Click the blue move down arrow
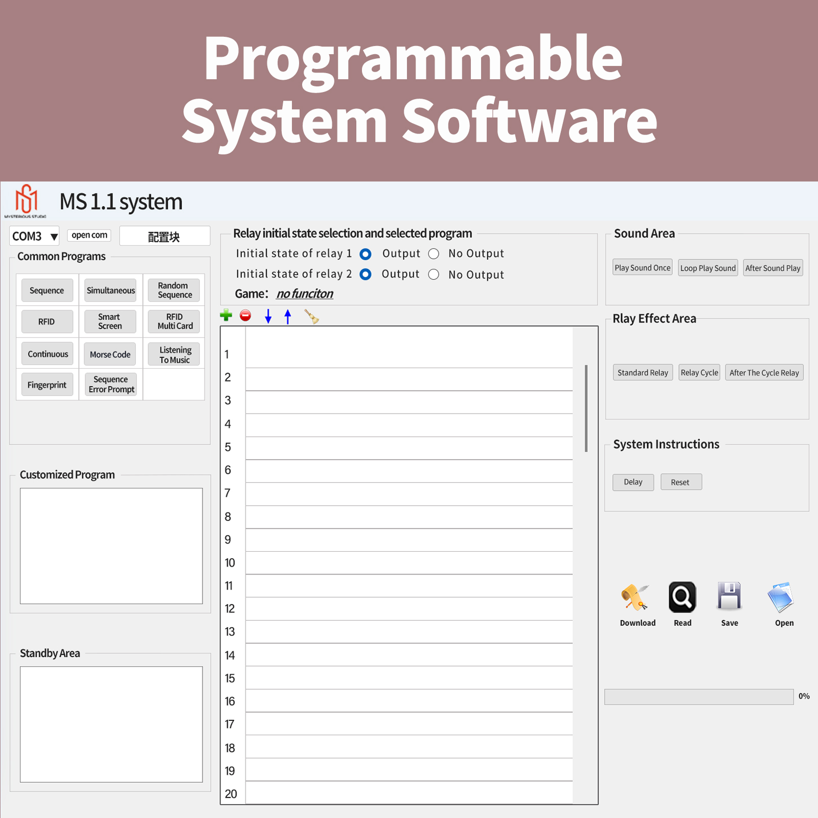The width and height of the screenshot is (818, 818). point(268,316)
